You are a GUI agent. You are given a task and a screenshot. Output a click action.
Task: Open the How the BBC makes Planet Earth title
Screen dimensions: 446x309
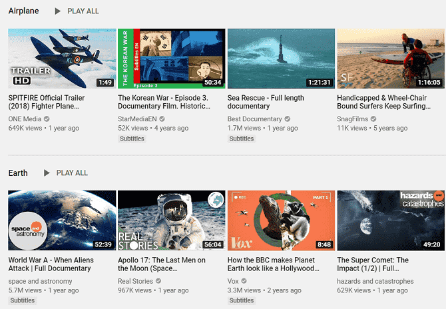tap(274, 264)
